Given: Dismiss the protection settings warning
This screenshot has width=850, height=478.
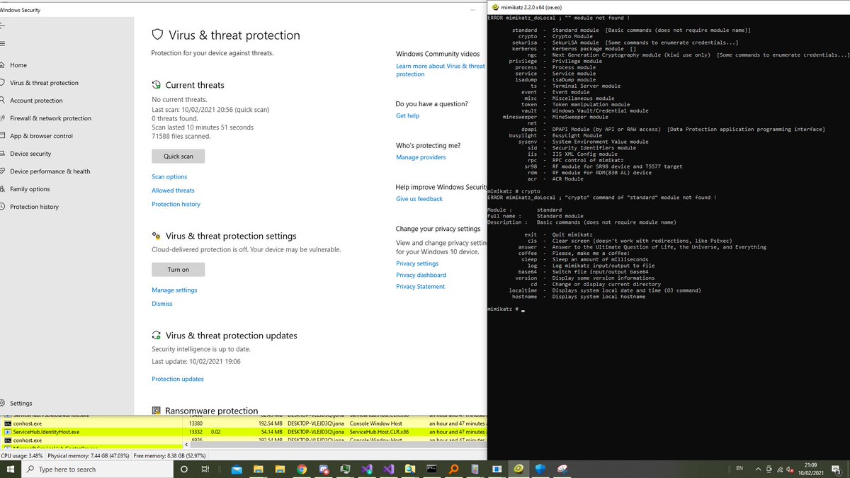Looking at the screenshot, I should [161, 304].
